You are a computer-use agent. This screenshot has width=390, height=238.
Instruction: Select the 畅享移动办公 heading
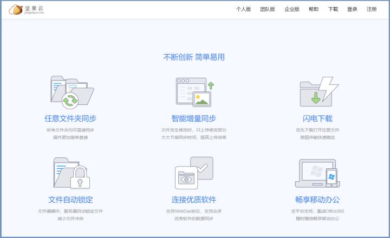[317, 200]
